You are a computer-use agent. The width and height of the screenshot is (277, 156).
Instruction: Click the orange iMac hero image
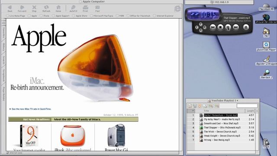point(95,68)
